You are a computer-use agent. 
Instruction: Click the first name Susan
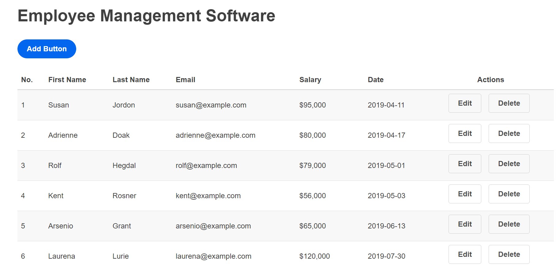(x=58, y=105)
